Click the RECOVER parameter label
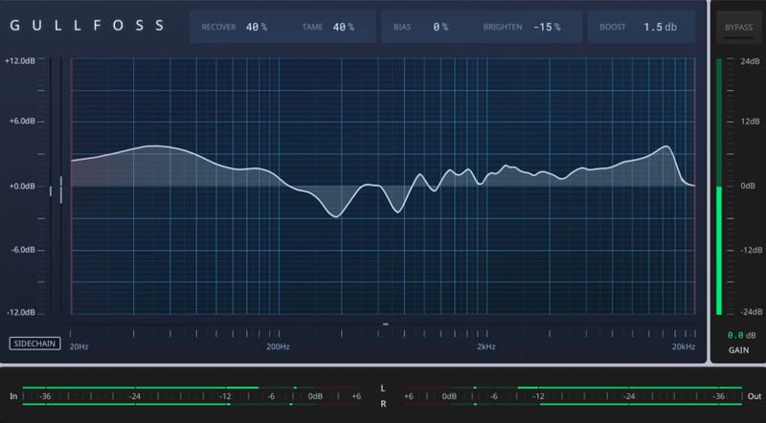The width and height of the screenshot is (766, 423). pyautogui.click(x=218, y=27)
